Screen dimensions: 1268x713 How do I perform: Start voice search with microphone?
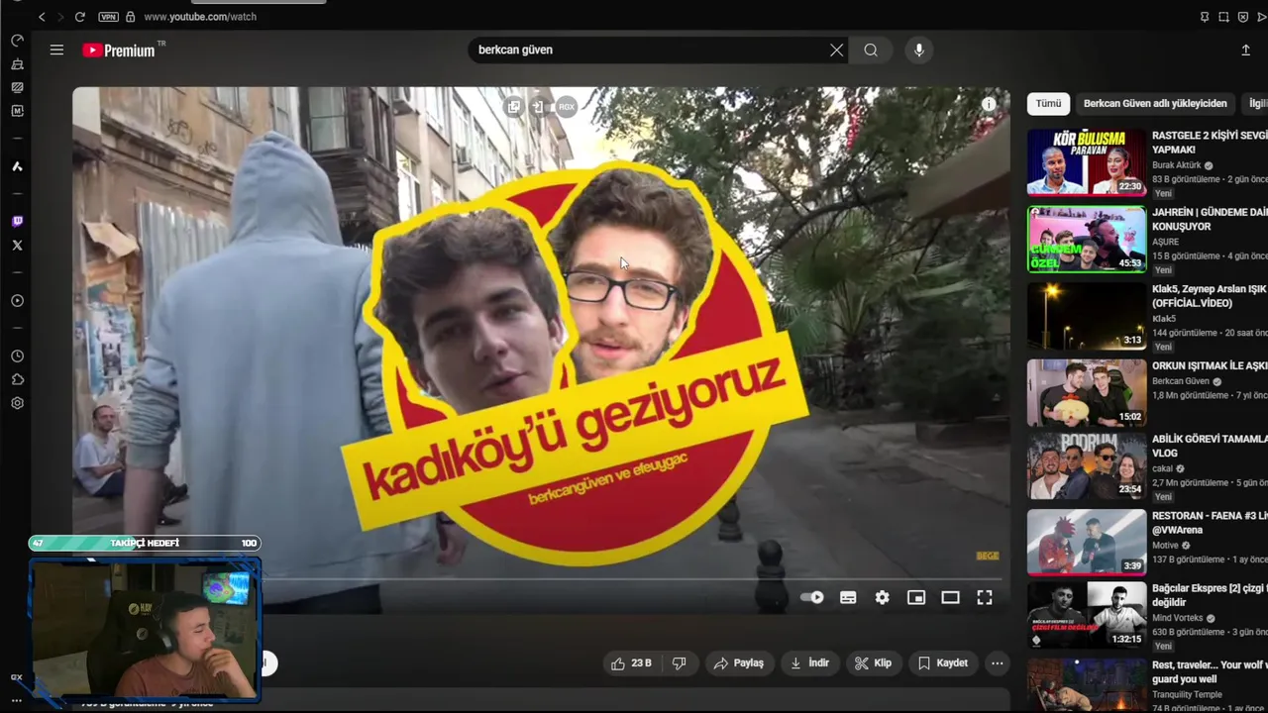click(x=919, y=50)
